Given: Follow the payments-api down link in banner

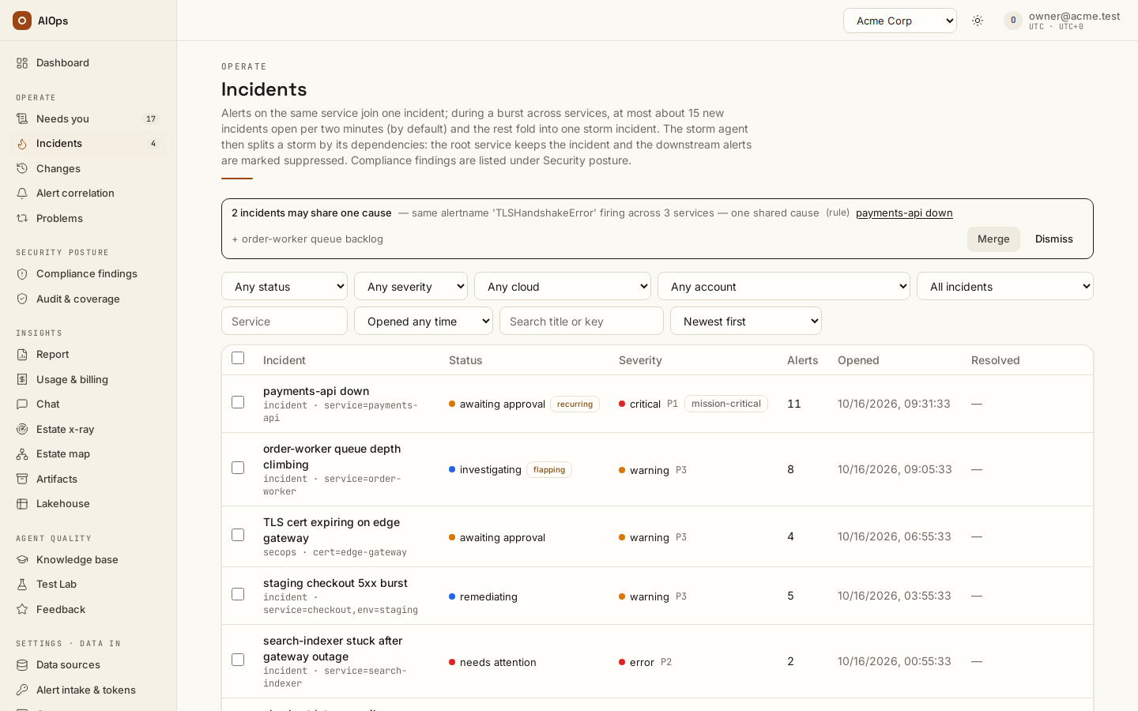Looking at the screenshot, I should coord(904,213).
